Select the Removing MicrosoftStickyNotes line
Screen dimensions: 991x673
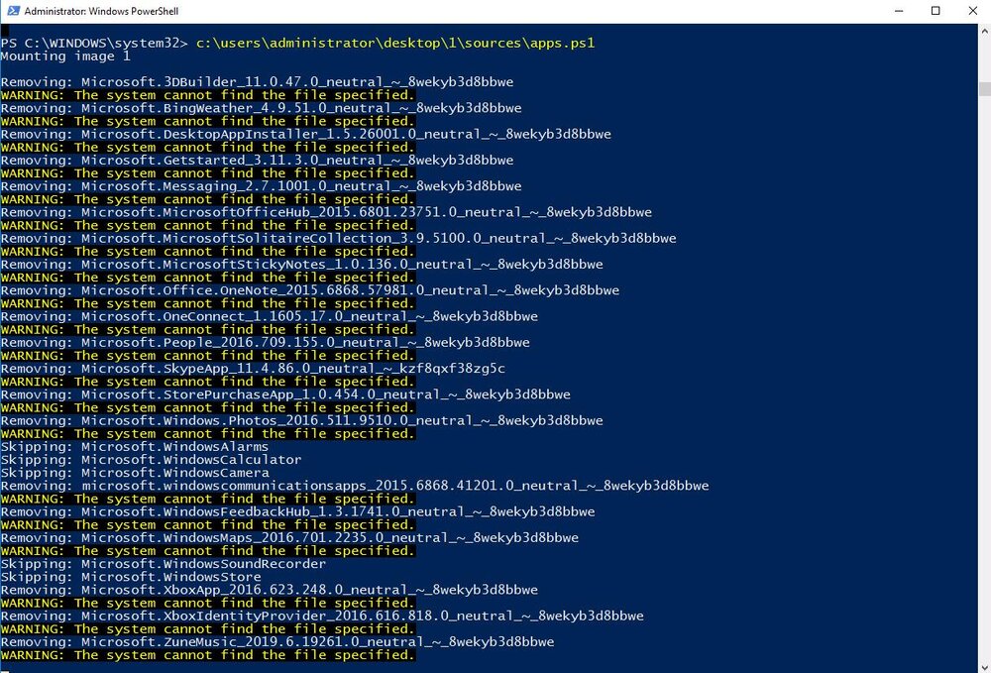click(301, 264)
